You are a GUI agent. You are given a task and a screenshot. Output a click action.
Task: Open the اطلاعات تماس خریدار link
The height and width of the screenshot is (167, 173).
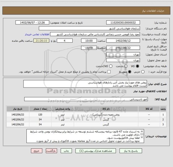click(x=37, y=34)
